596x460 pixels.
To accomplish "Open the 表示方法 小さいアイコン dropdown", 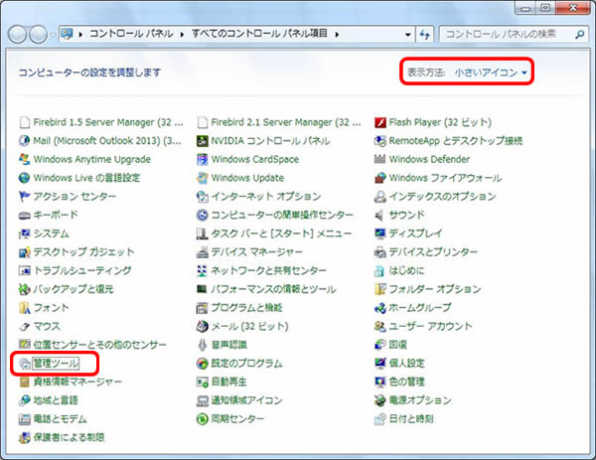I will tap(491, 73).
